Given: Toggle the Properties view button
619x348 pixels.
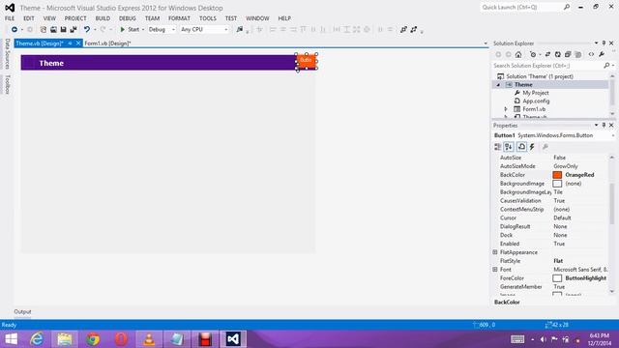Looking at the screenshot, I should [x=521, y=147].
